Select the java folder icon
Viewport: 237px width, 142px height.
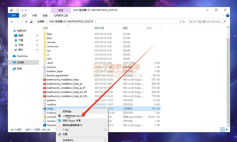coord(45,38)
